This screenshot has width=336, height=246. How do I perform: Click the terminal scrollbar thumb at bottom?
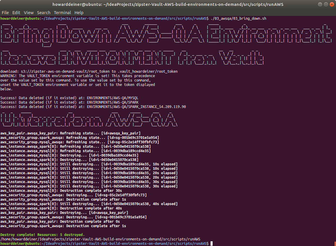335,244
